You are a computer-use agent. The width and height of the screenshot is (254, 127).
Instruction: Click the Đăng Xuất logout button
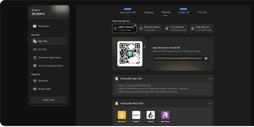pos(49,100)
